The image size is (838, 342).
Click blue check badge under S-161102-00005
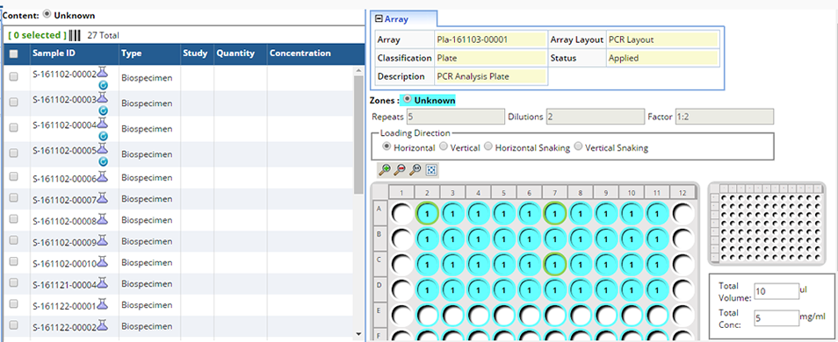[104, 161]
